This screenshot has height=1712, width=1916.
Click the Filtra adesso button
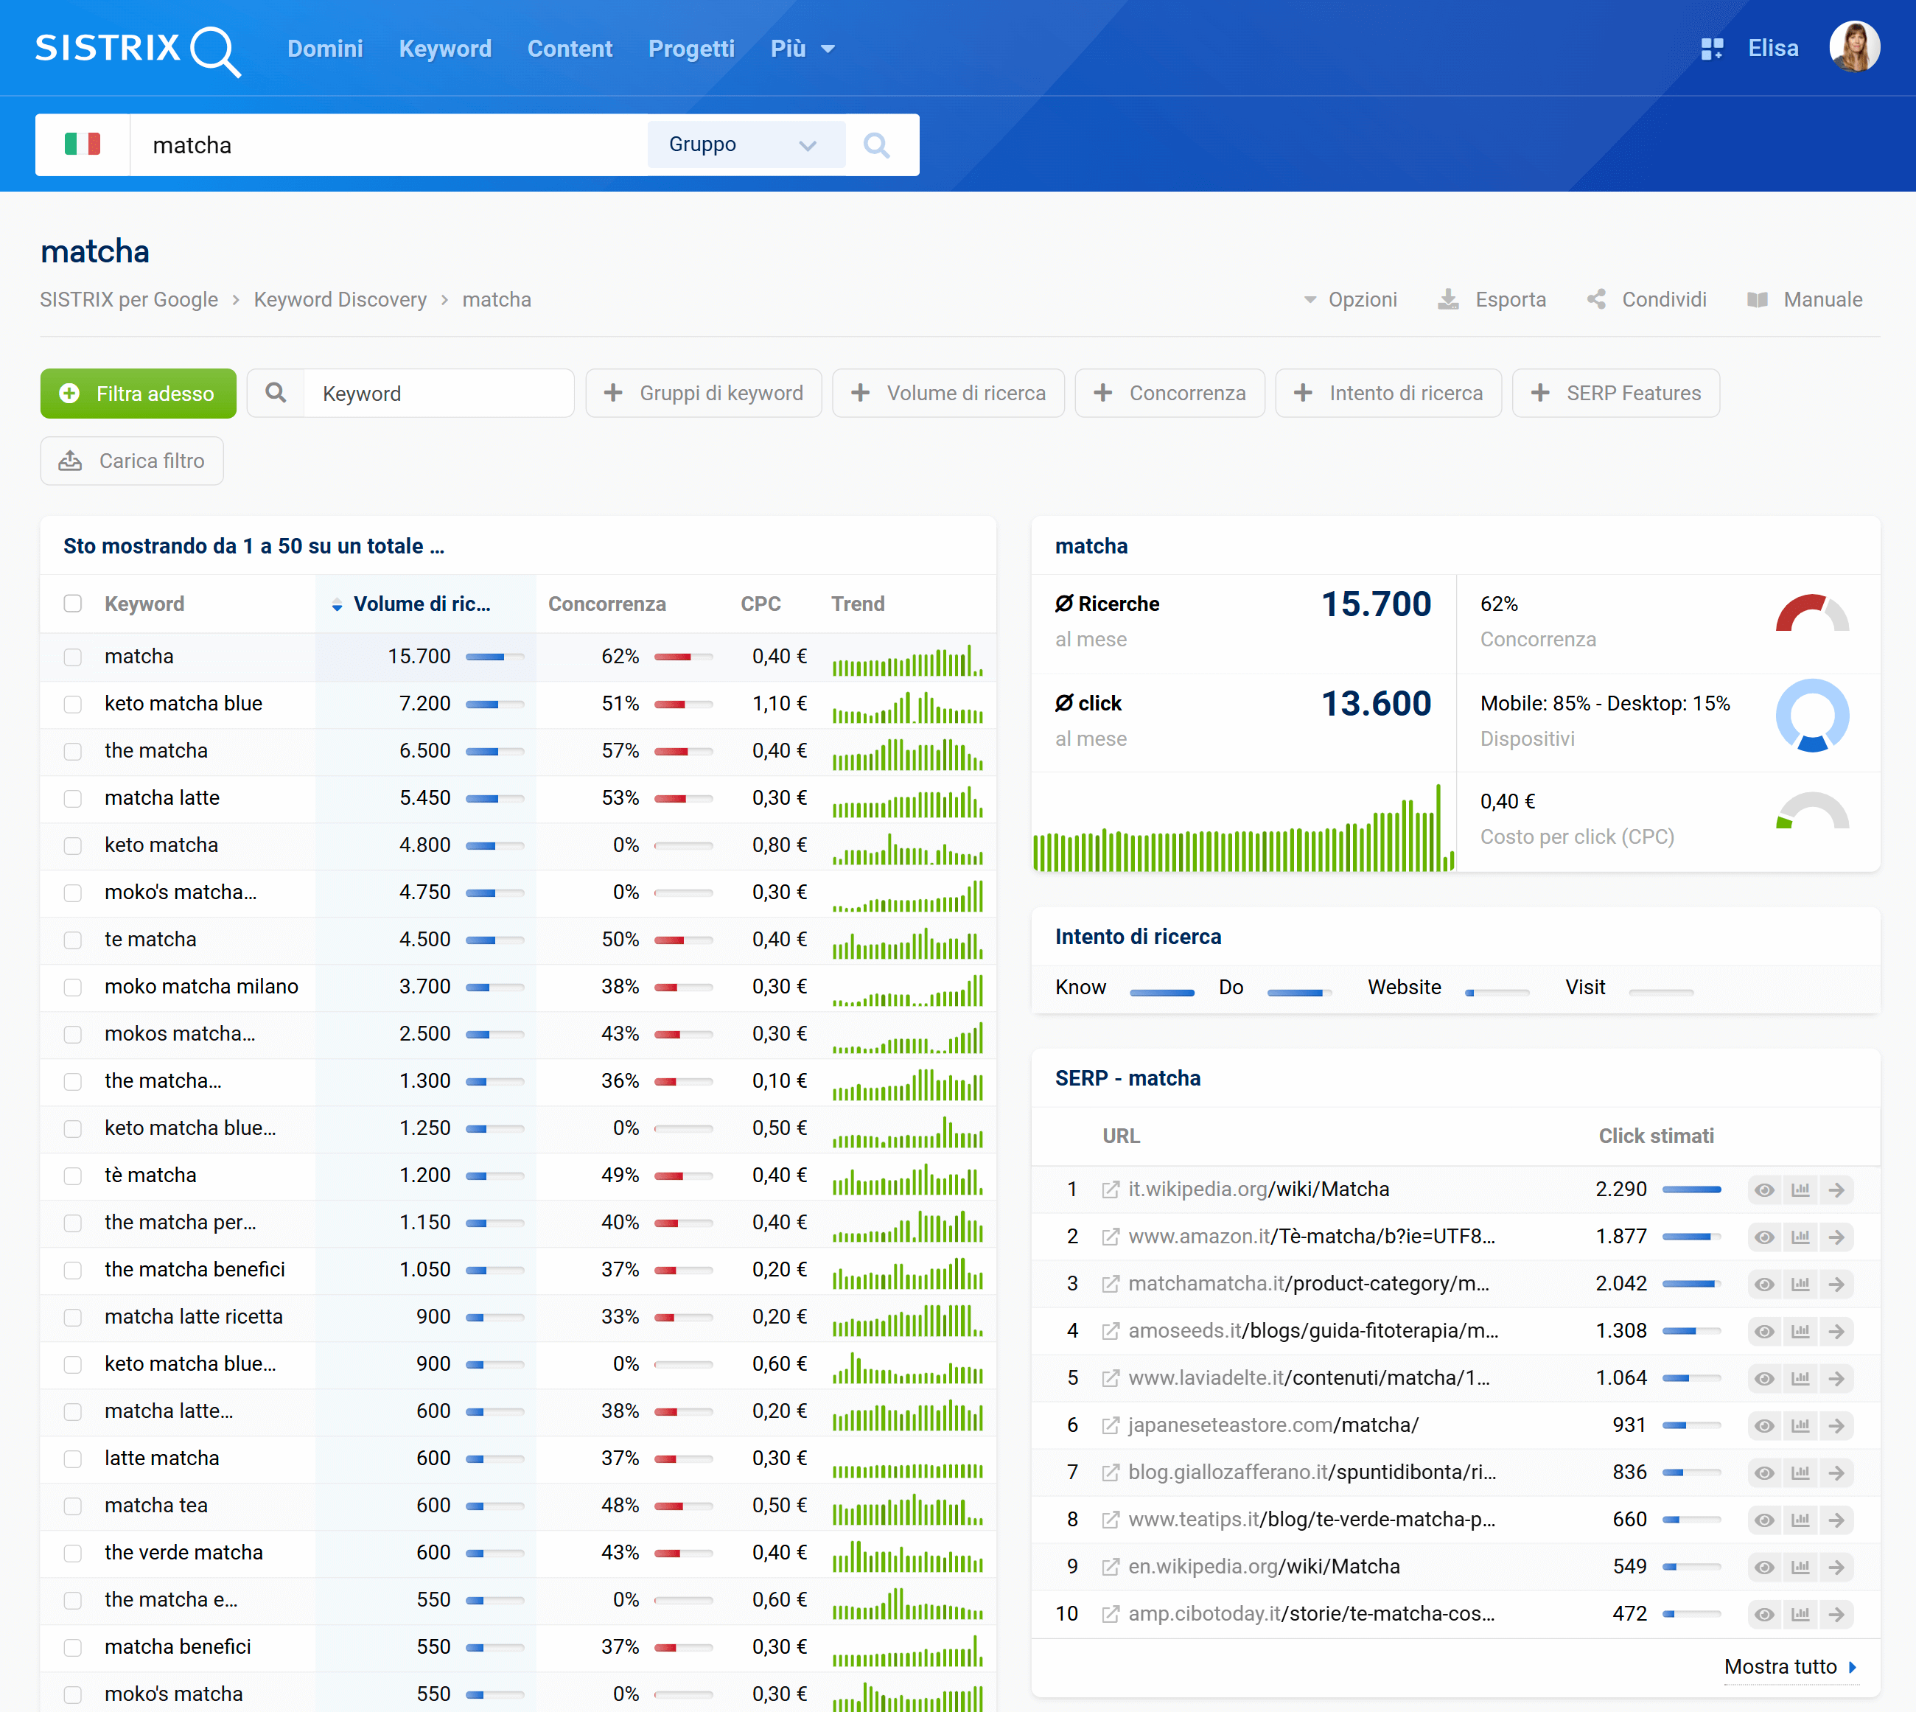pos(139,394)
